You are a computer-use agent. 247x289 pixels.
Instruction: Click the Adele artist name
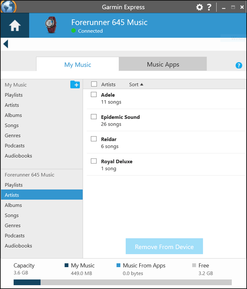pos(108,95)
